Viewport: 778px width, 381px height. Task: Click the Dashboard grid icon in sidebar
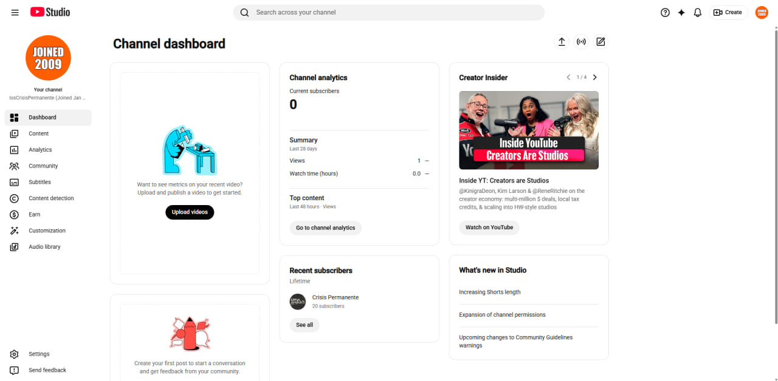coord(15,118)
